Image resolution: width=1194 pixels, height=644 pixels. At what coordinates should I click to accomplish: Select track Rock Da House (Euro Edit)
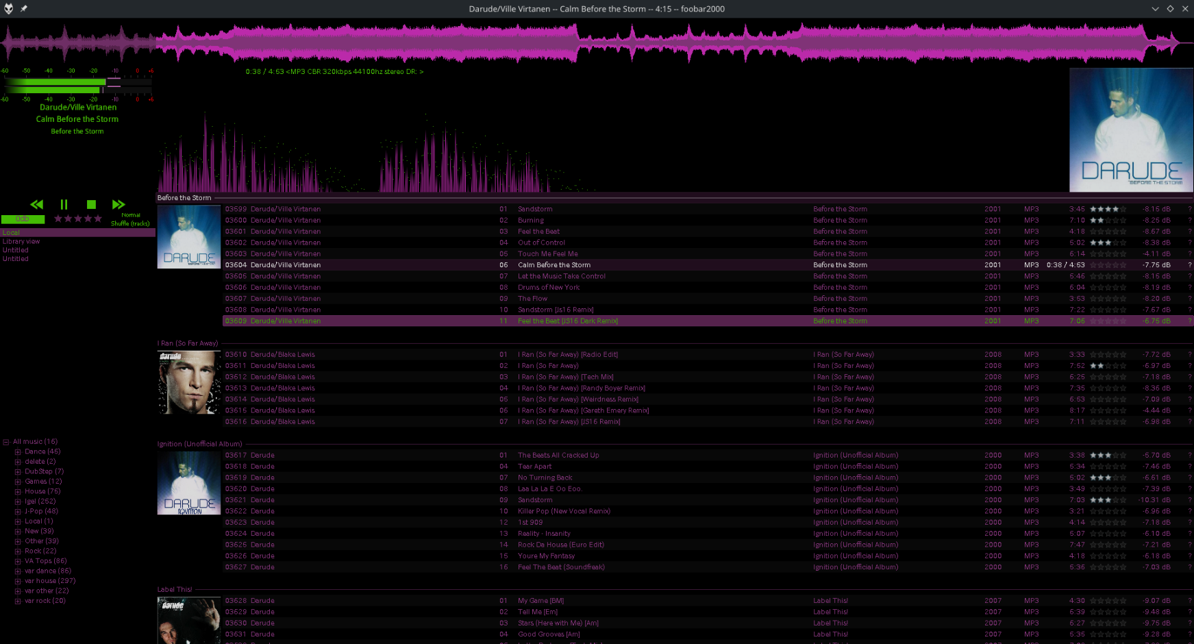coord(708,545)
